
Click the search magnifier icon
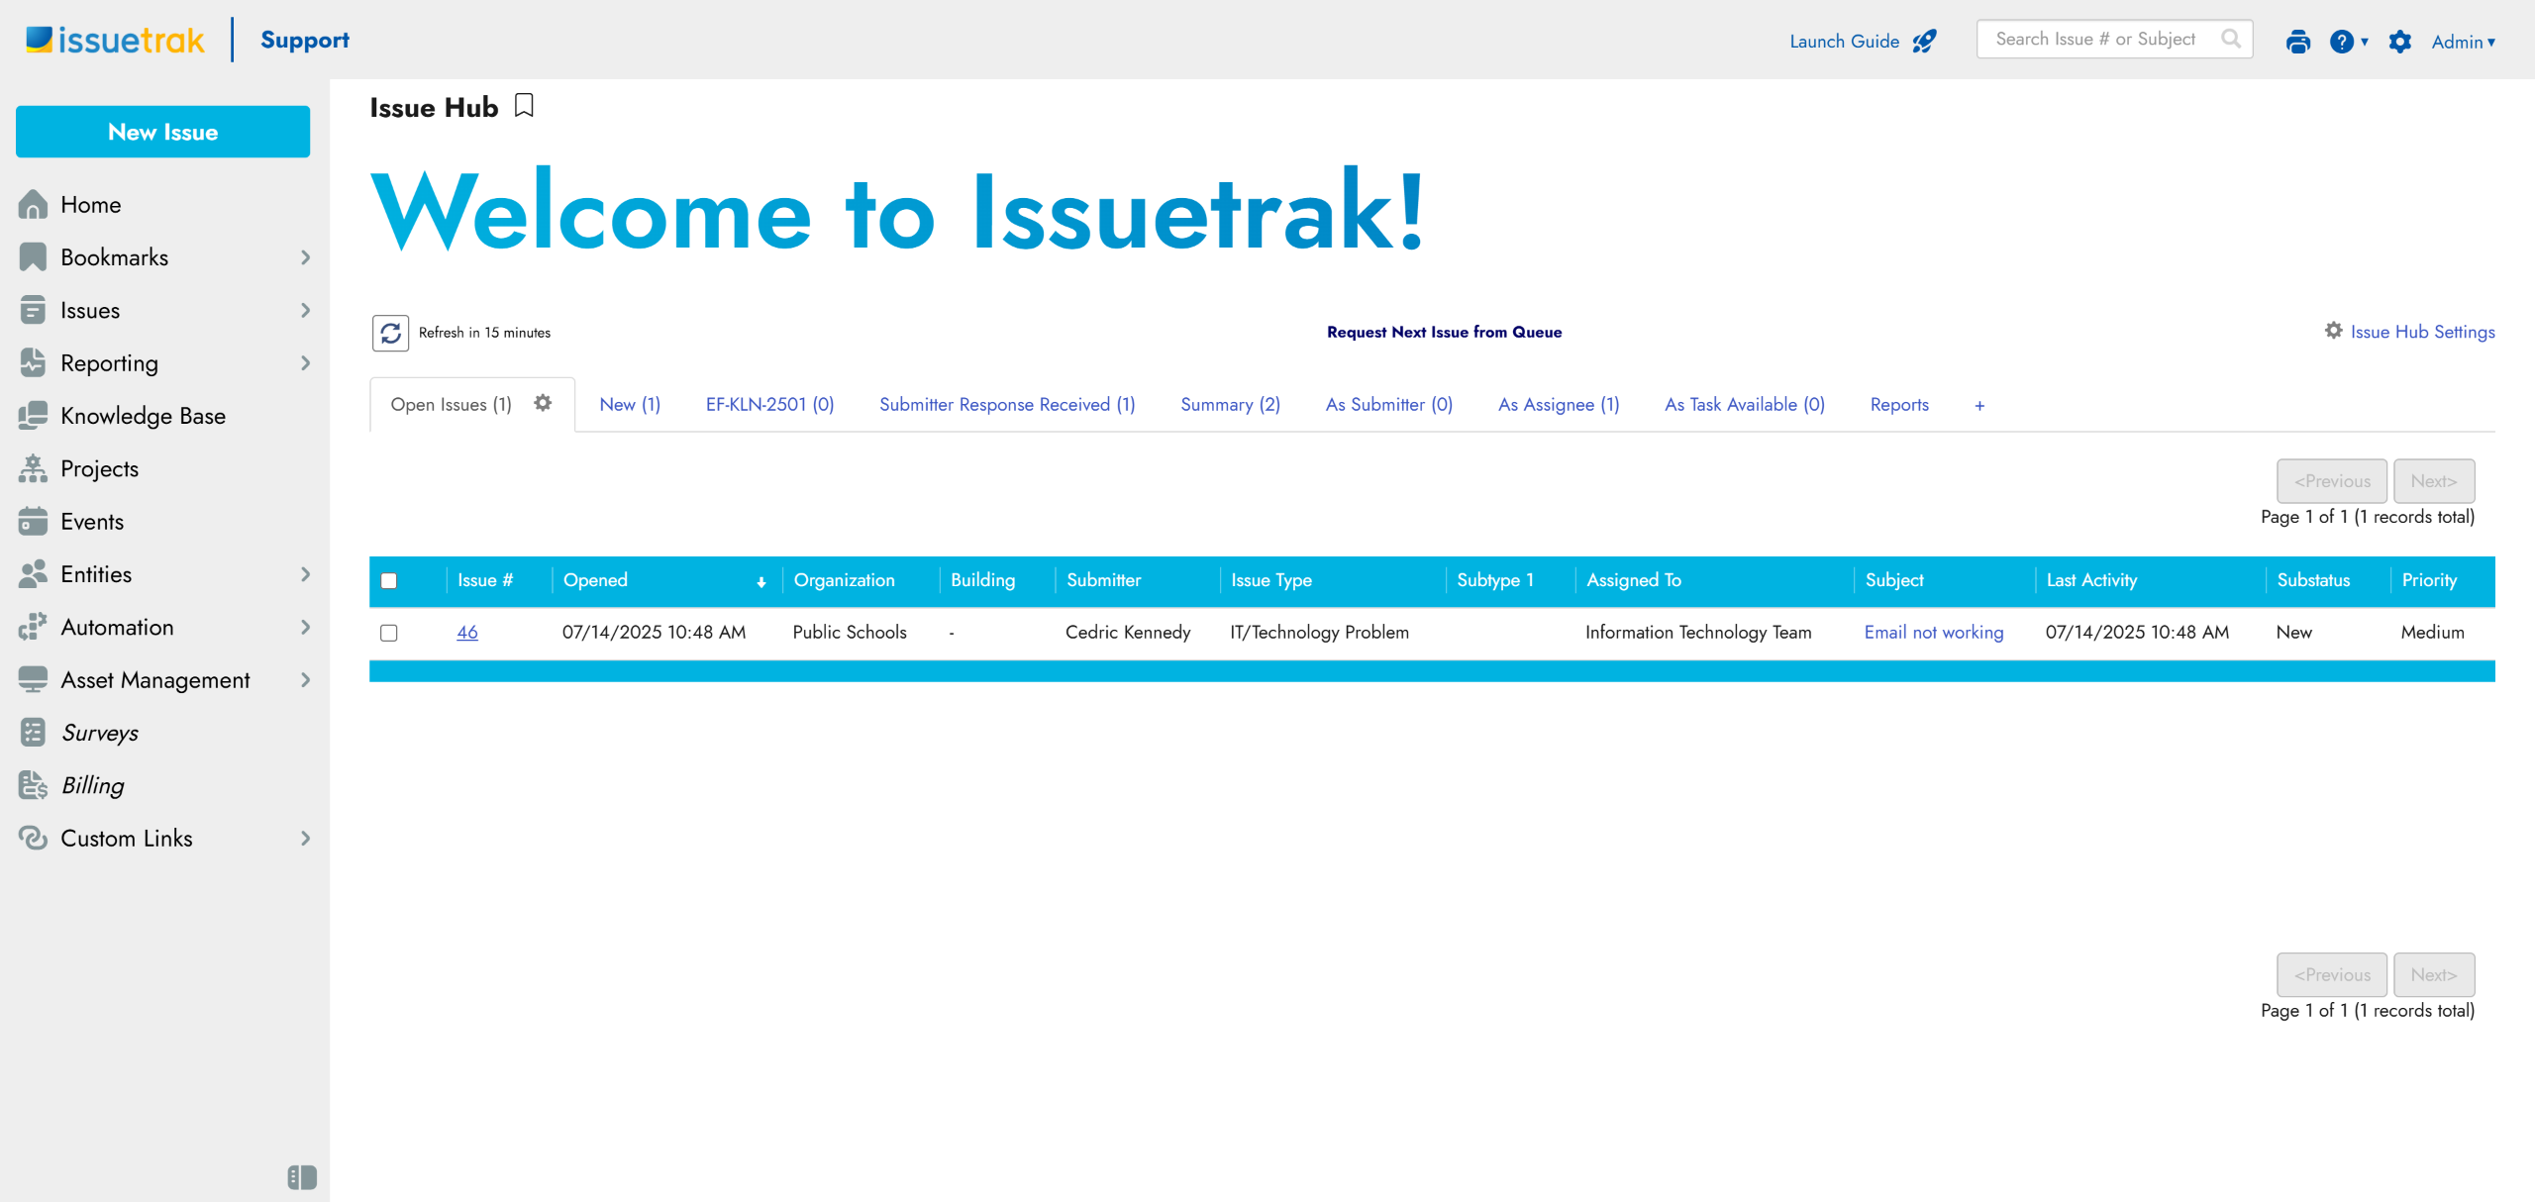click(2230, 39)
